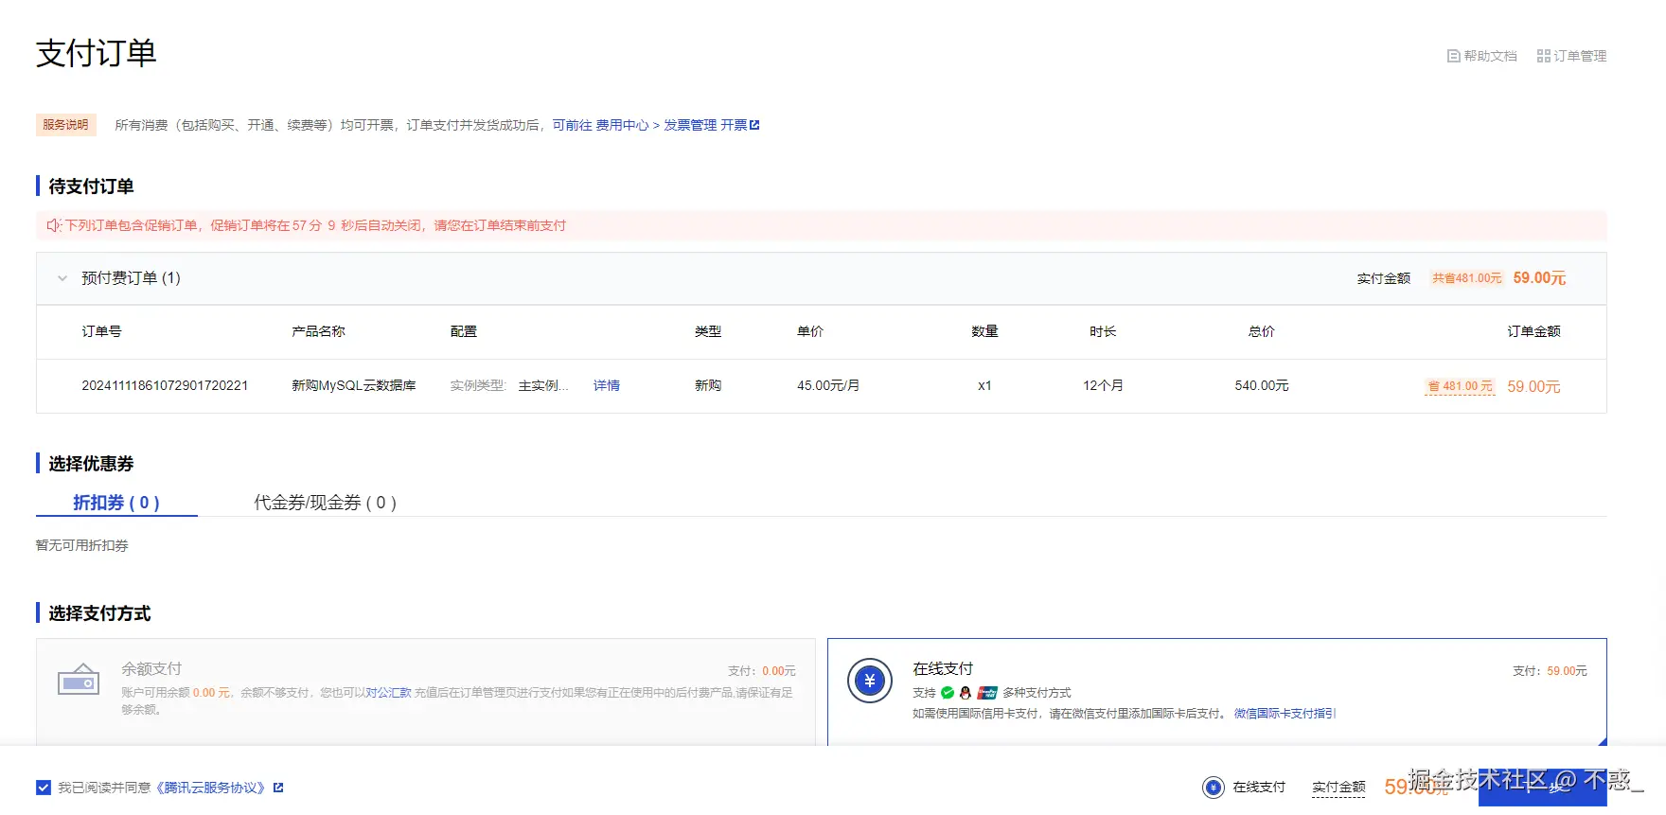
Task: Click product name 新购MySQL云数据库
Action: tap(354, 385)
